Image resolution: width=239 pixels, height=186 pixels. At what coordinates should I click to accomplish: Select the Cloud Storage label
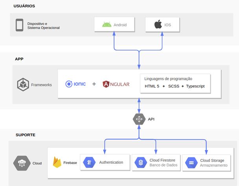click(212, 160)
